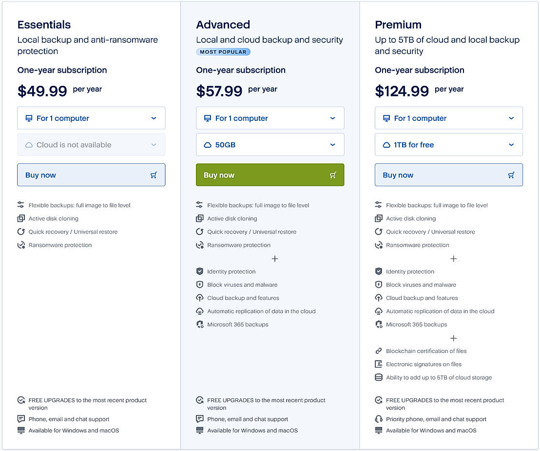Open the 1TB for free storage dropdown
The height and width of the screenshot is (451, 540).
tap(449, 145)
